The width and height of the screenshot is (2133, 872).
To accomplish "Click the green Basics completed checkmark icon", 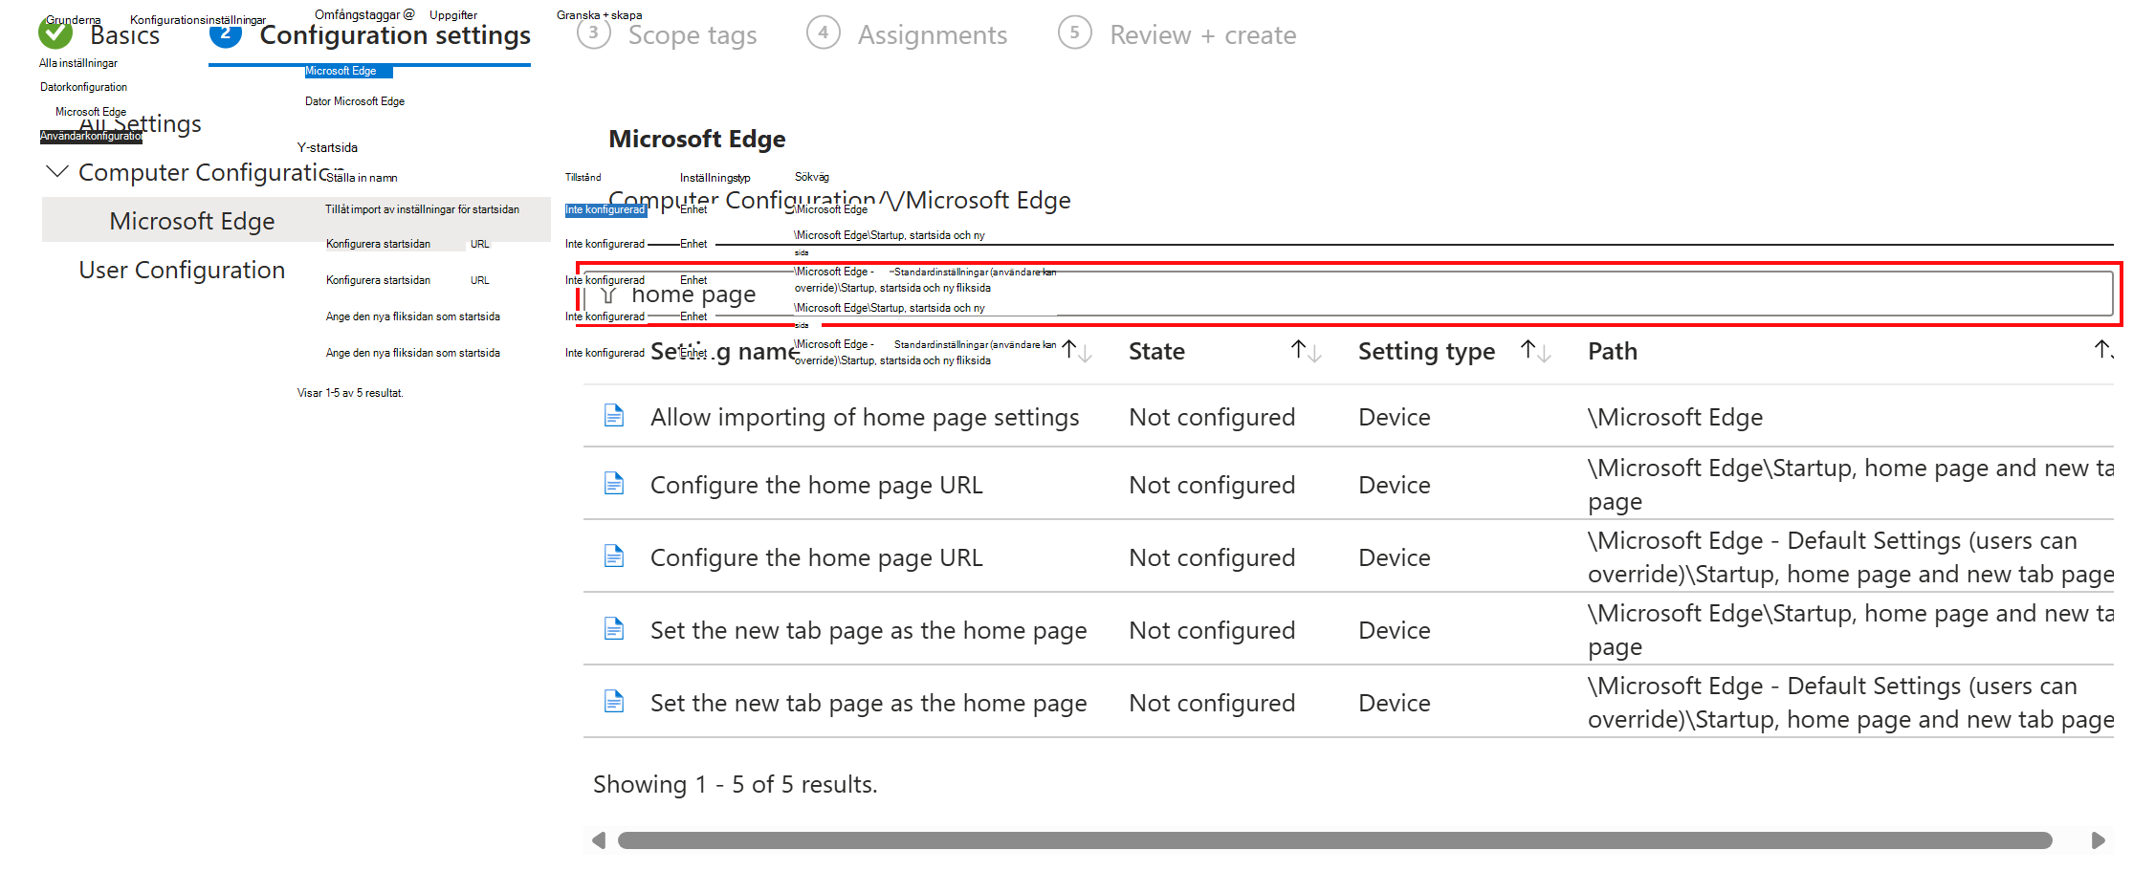I will [55, 33].
